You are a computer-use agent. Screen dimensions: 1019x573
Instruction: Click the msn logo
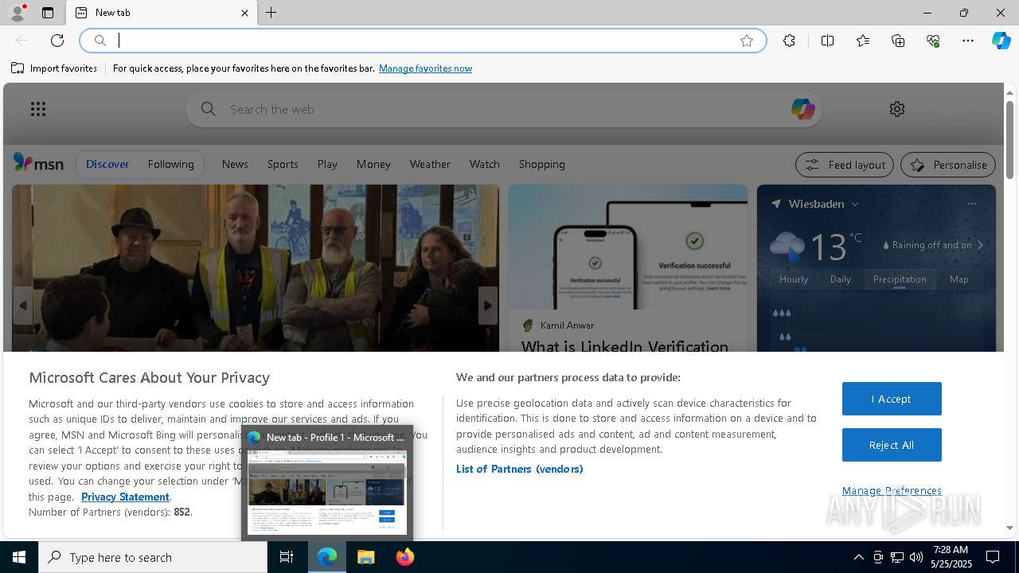tap(38, 163)
